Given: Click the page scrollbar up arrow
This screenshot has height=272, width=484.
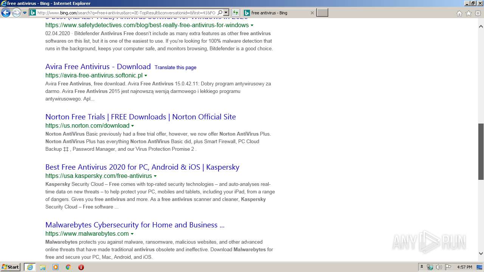Looking at the screenshot, I should [481, 26].
